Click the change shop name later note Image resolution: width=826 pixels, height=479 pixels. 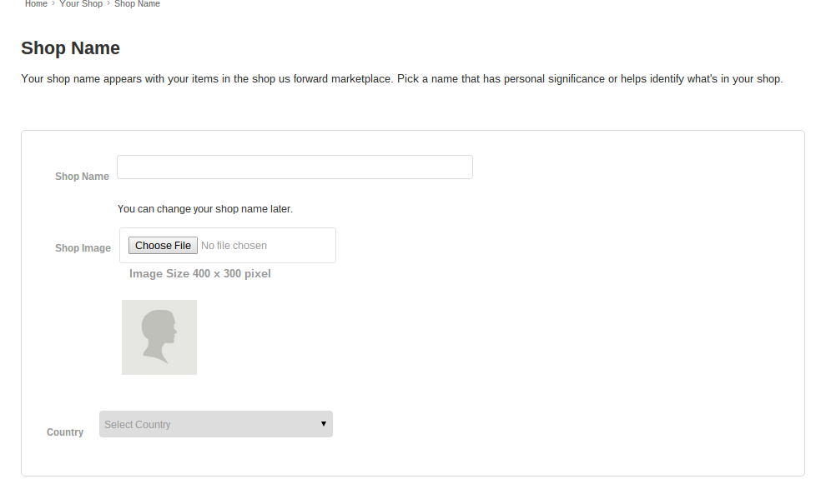coord(204,209)
